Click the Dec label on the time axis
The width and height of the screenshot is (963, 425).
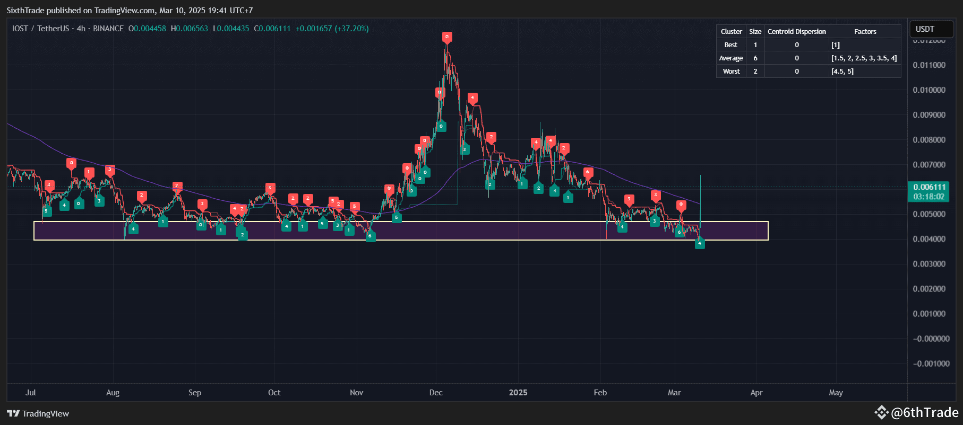tap(436, 393)
